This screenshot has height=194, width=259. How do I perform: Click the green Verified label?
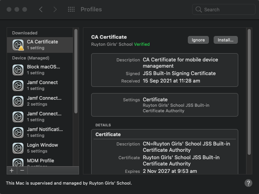tap(142, 44)
